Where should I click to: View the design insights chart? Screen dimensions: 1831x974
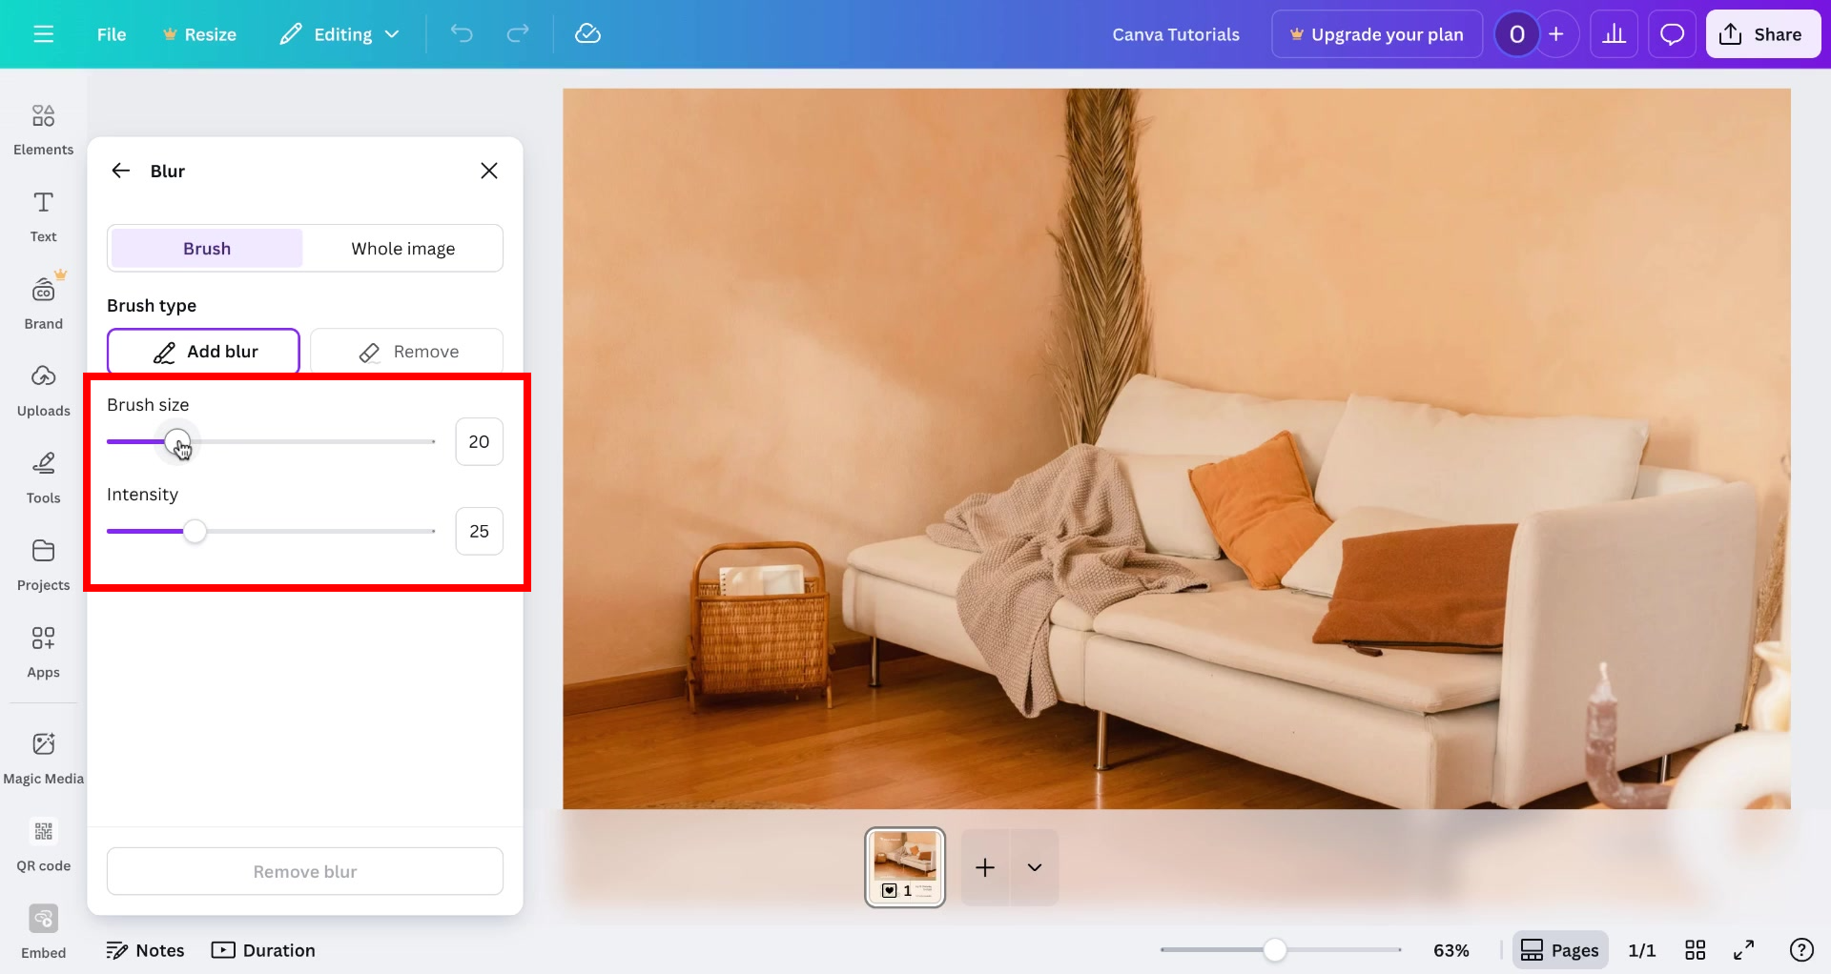pos(1615,33)
